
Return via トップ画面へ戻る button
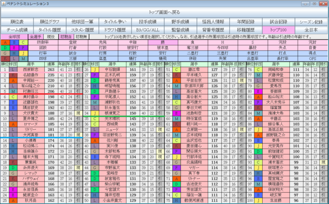(164, 12)
